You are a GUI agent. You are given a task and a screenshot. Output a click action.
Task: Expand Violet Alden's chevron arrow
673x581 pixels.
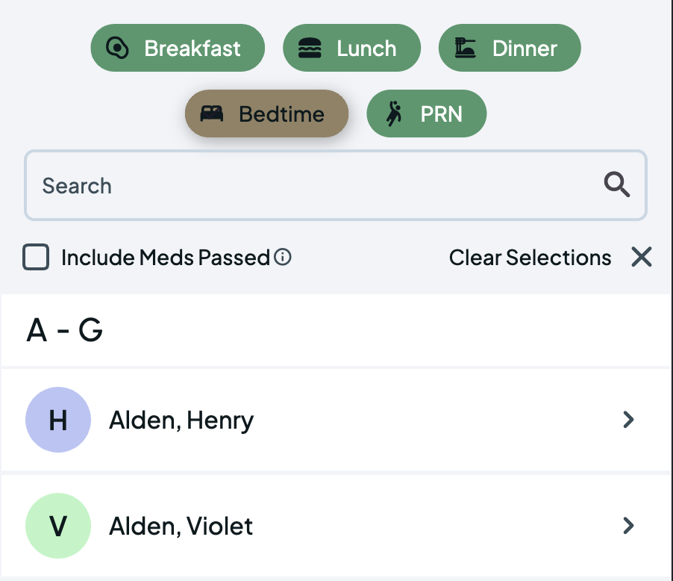click(628, 526)
